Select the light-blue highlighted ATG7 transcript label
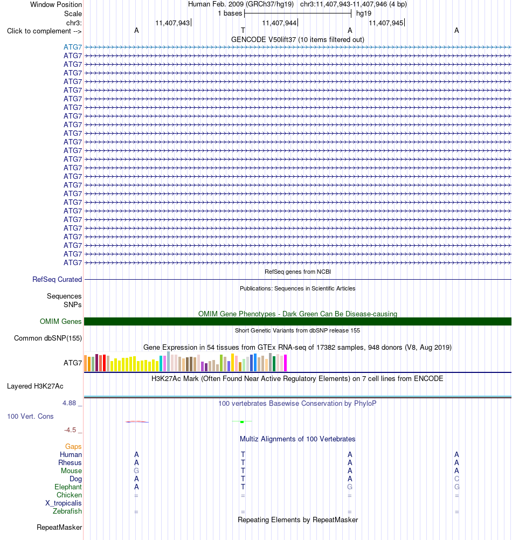The width and height of the screenshot is (512, 540). [73, 47]
